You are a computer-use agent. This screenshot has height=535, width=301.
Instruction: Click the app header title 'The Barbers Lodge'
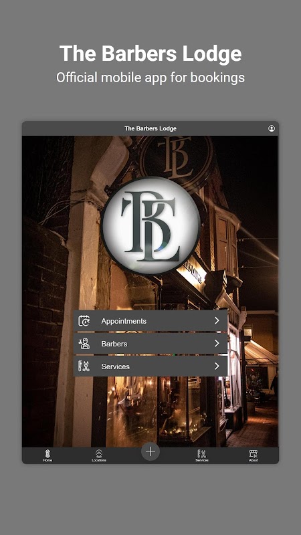pyautogui.click(x=150, y=128)
